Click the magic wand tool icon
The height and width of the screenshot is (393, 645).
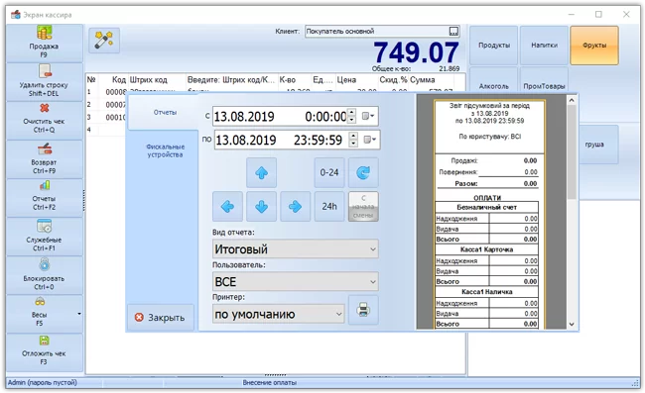point(104,41)
